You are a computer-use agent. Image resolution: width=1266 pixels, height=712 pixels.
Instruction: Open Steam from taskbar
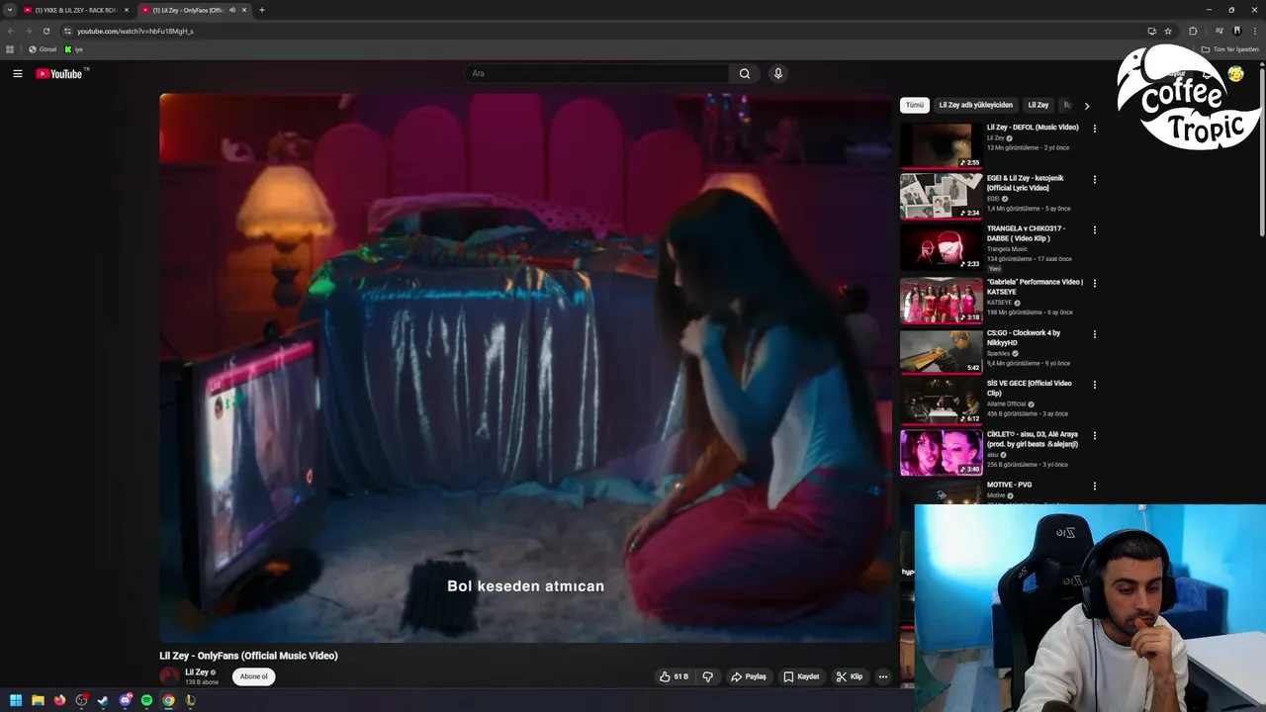click(103, 700)
